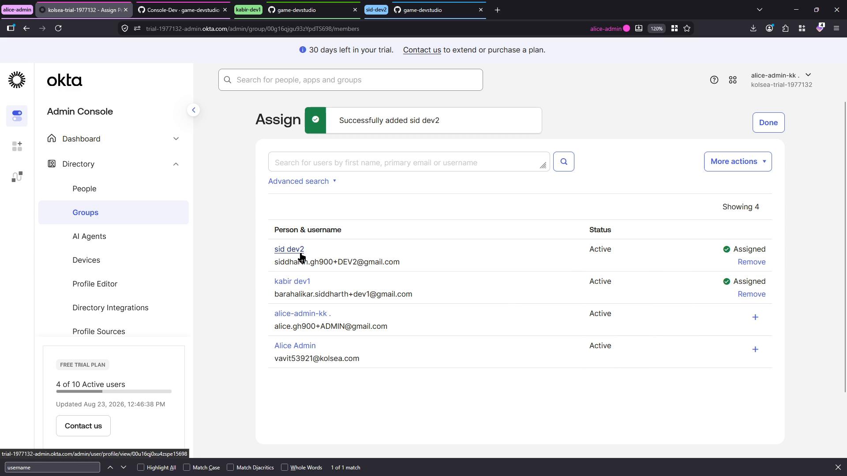Viewport: 847px width, 476px height.
Task: Remove kabir dev1 from the group
Action: pos(751,294)
